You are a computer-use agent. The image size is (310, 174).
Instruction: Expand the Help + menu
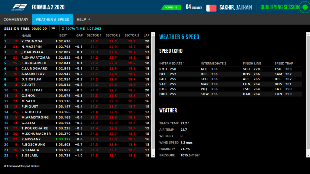click(x=84, y=19)
